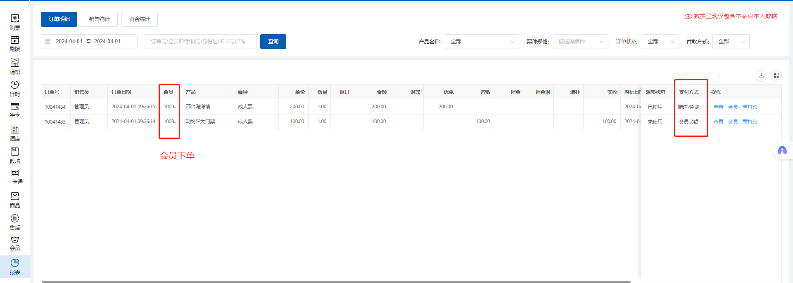Go to the 场馆 venue module
The height and width of the screenshot is (283, 793).
coord(15,66)
